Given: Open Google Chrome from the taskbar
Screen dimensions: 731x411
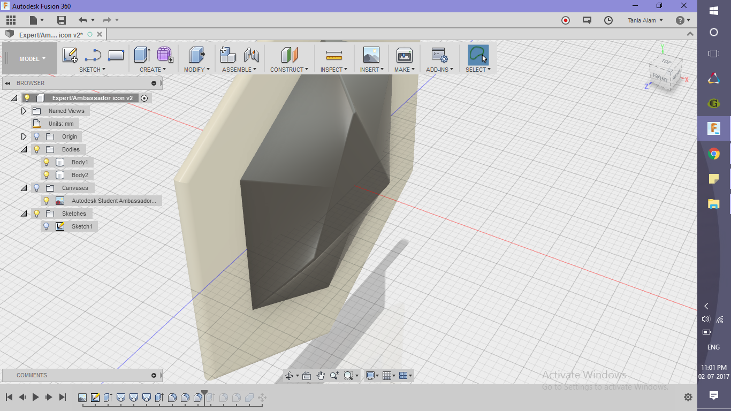Looking at the screenshot, I should click(x=713, y=154).
